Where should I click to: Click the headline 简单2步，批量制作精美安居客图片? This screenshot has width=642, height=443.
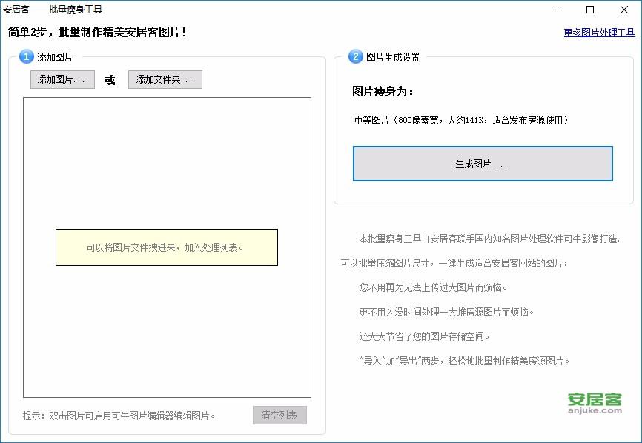coord(97,32)
